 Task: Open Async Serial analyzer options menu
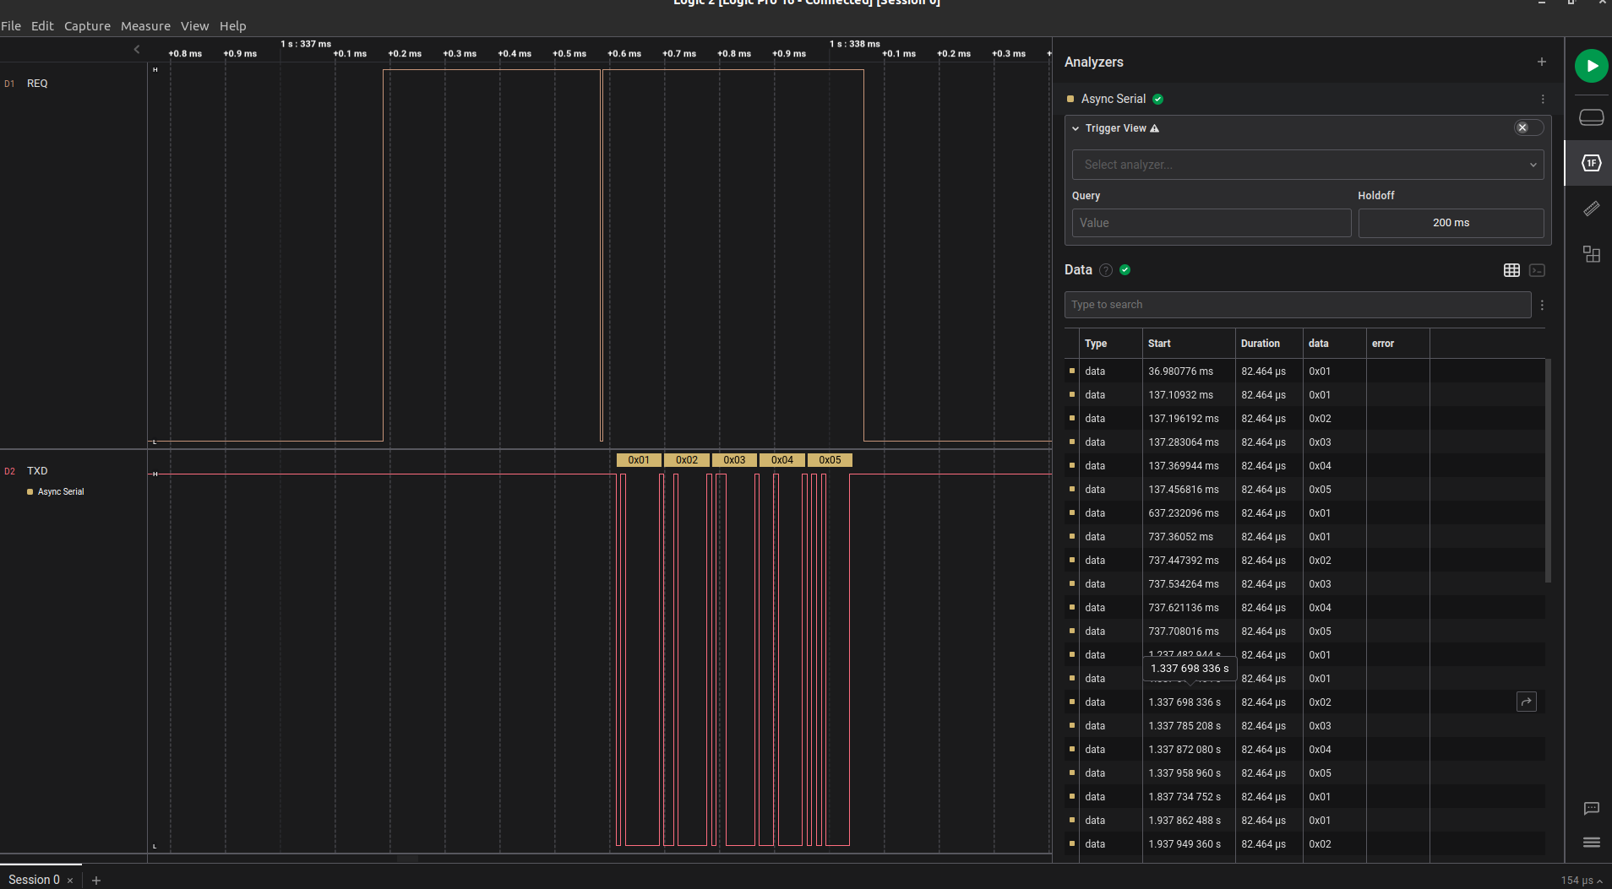(x=1543, y=99)
